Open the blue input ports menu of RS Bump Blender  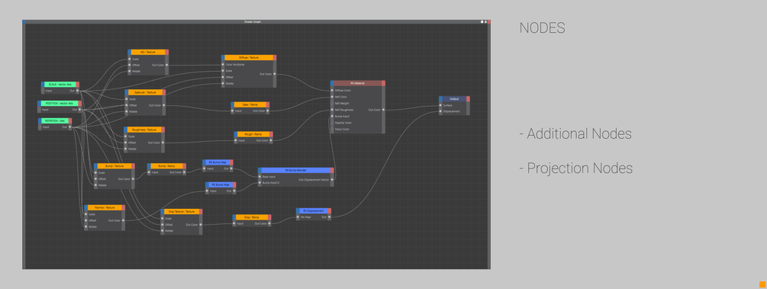(259, 170)
